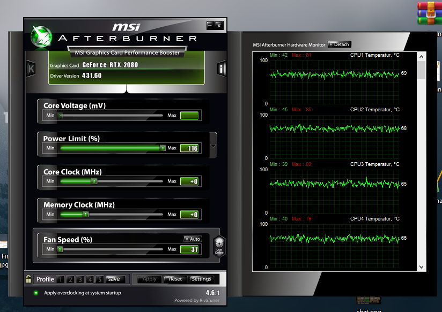This screenshot has height=312, width=442.
Task: Open the Settings button
Action: tap(201, 279)
